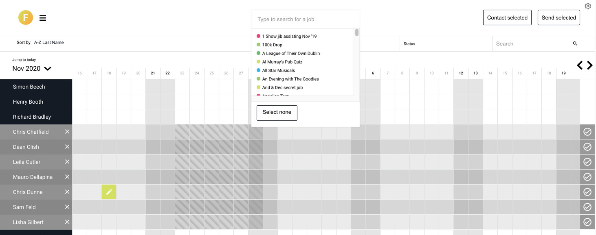Open the hamburger navigation menu

(42, 18)
